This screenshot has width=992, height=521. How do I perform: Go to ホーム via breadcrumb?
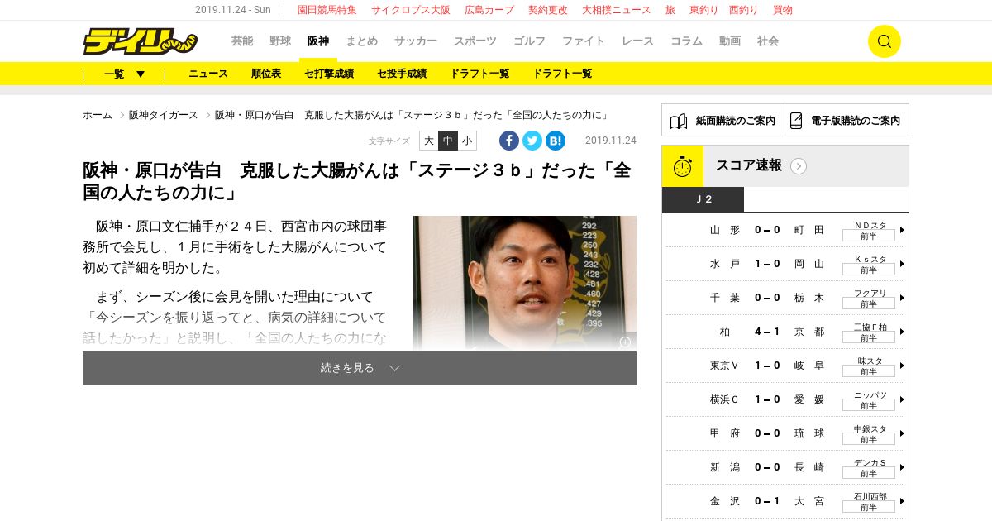pos(98,115)
